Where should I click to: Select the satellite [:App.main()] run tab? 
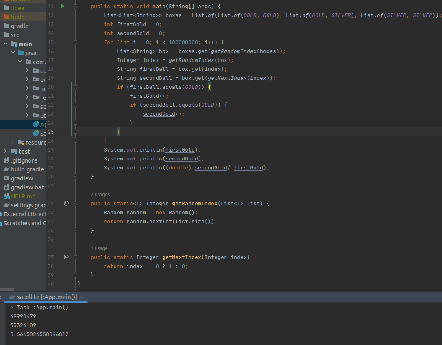point(46,297)
